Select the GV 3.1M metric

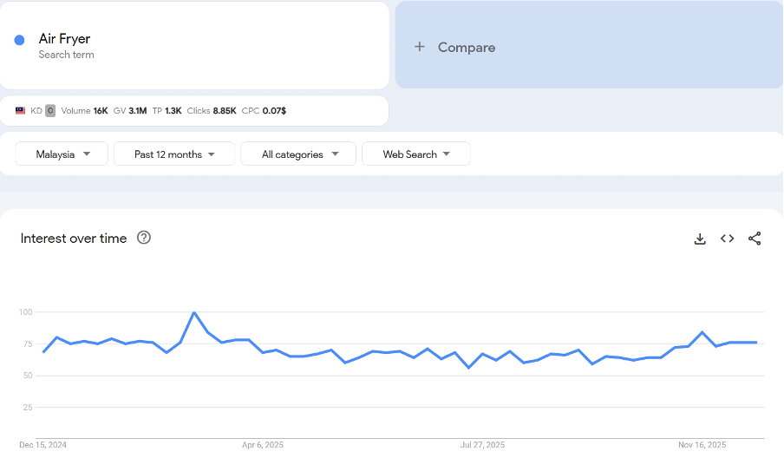pos(130,111)
